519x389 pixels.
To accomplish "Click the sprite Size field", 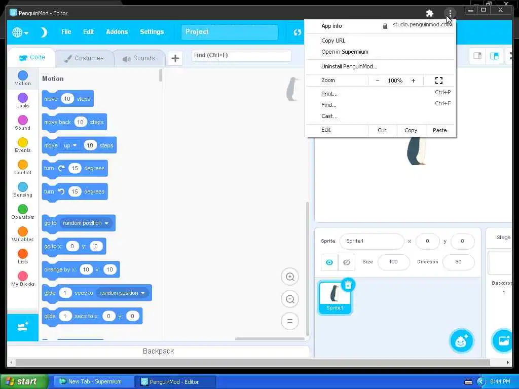I will pyautogui.click(x=393, y=262).
